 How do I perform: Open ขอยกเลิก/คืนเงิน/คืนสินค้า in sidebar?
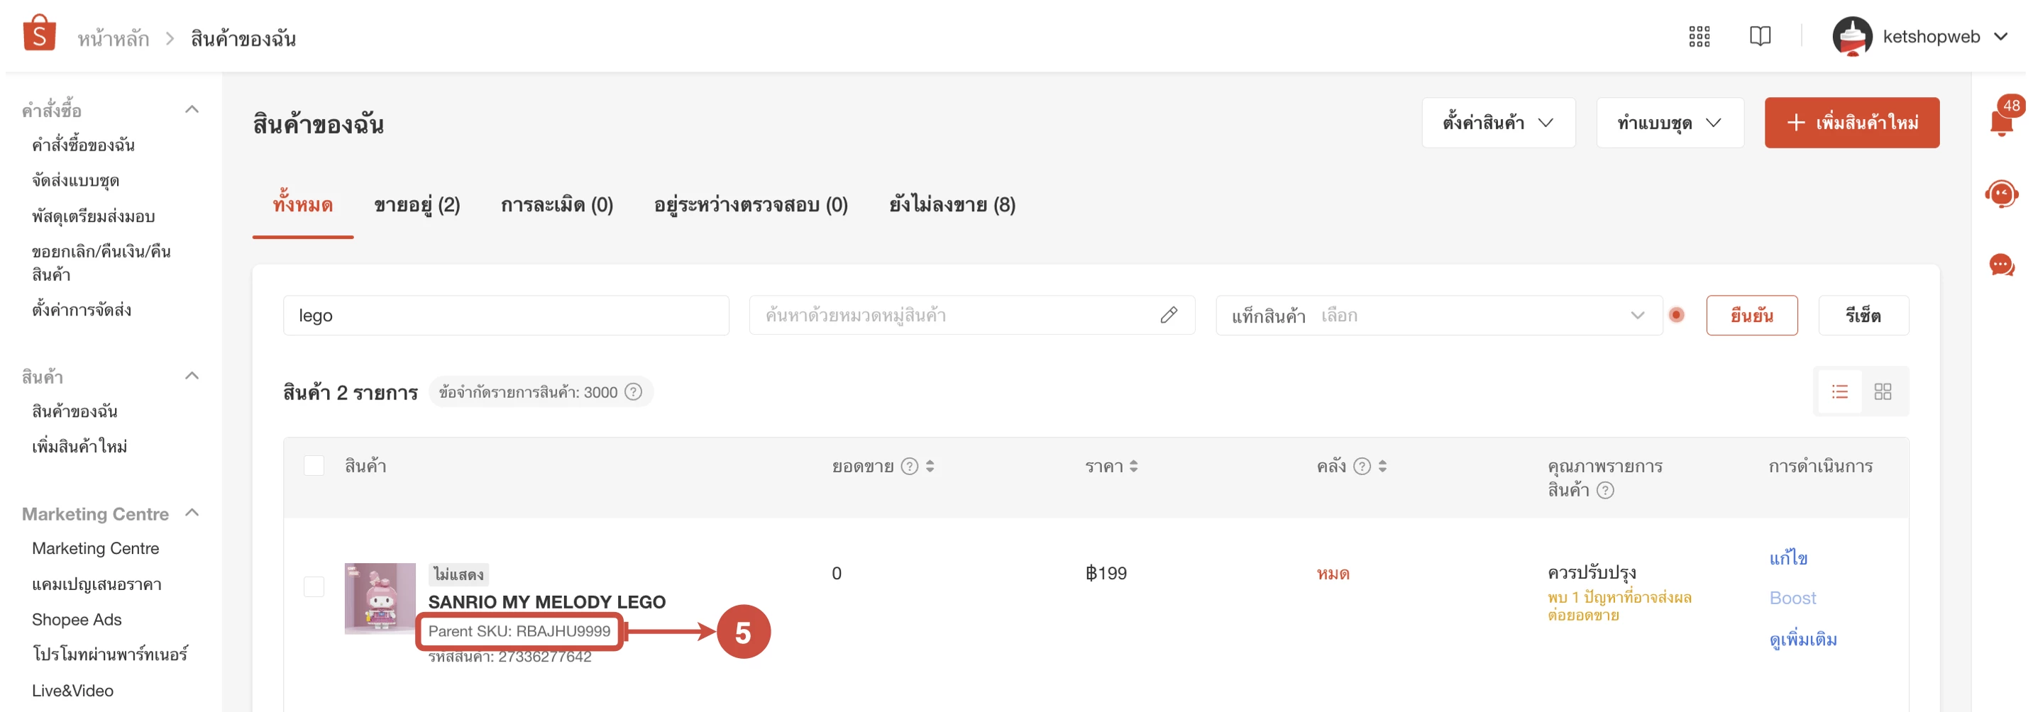click(101, 262)
